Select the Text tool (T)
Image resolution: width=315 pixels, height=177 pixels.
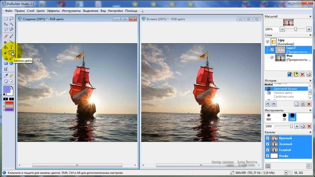[x=11, y=47]
